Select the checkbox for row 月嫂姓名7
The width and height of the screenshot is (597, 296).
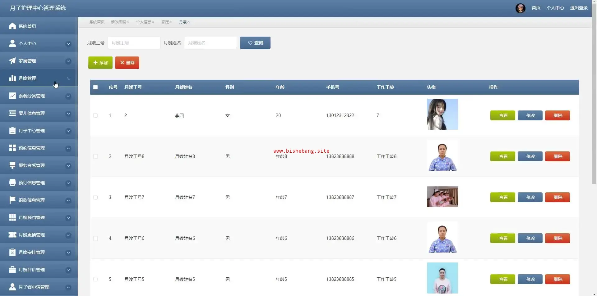pos(95,197)
